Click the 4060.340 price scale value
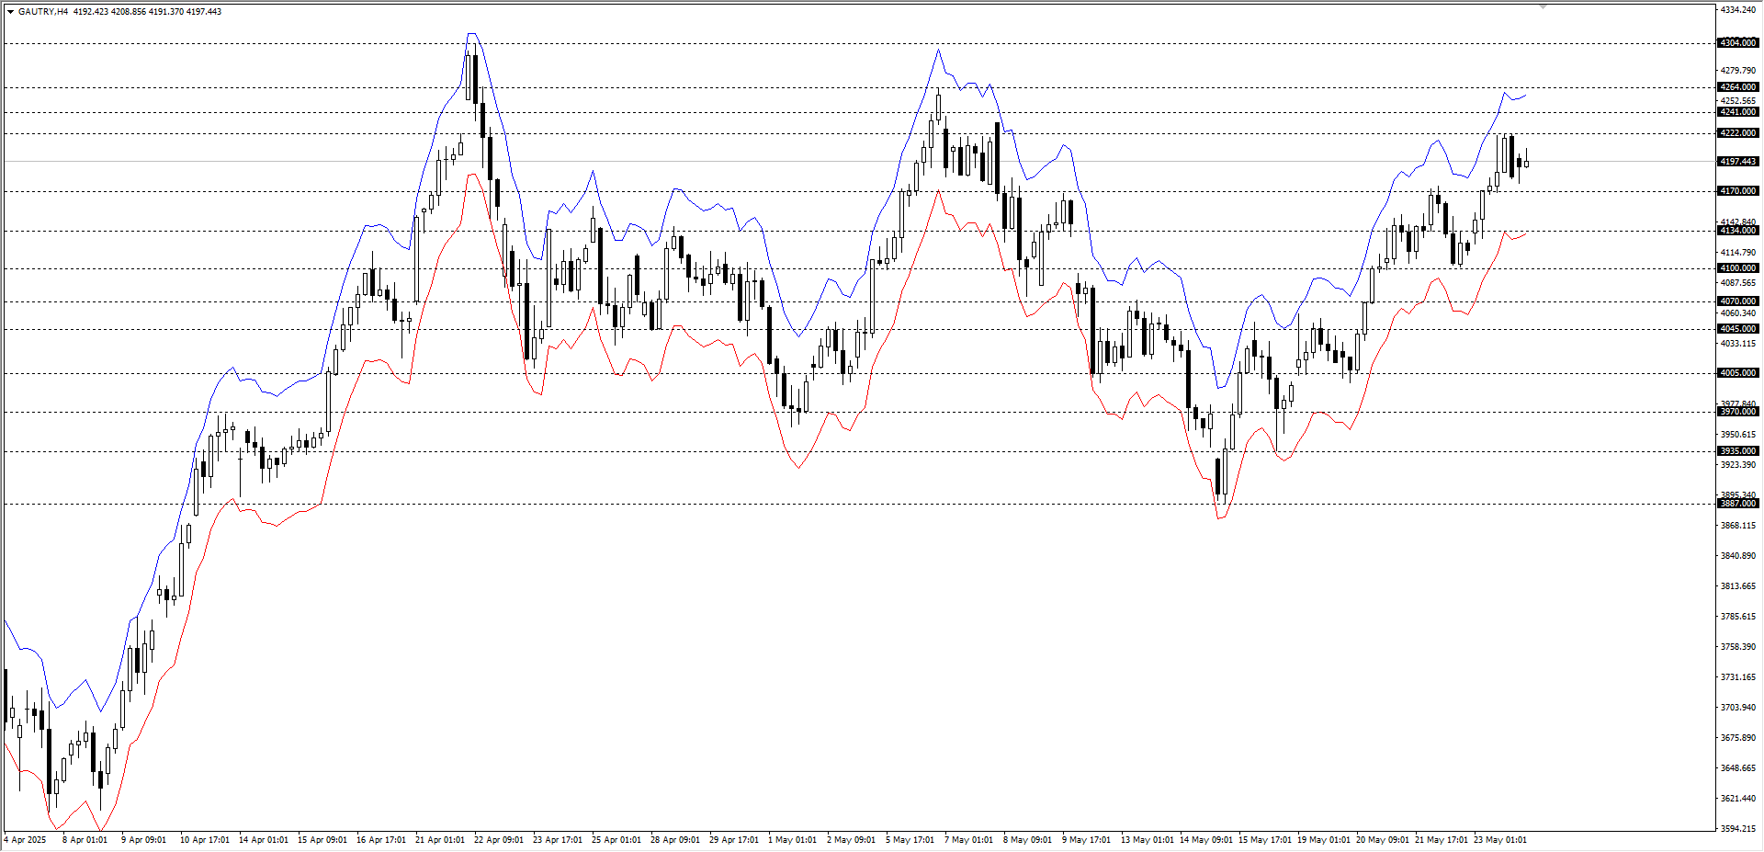 1737,313
